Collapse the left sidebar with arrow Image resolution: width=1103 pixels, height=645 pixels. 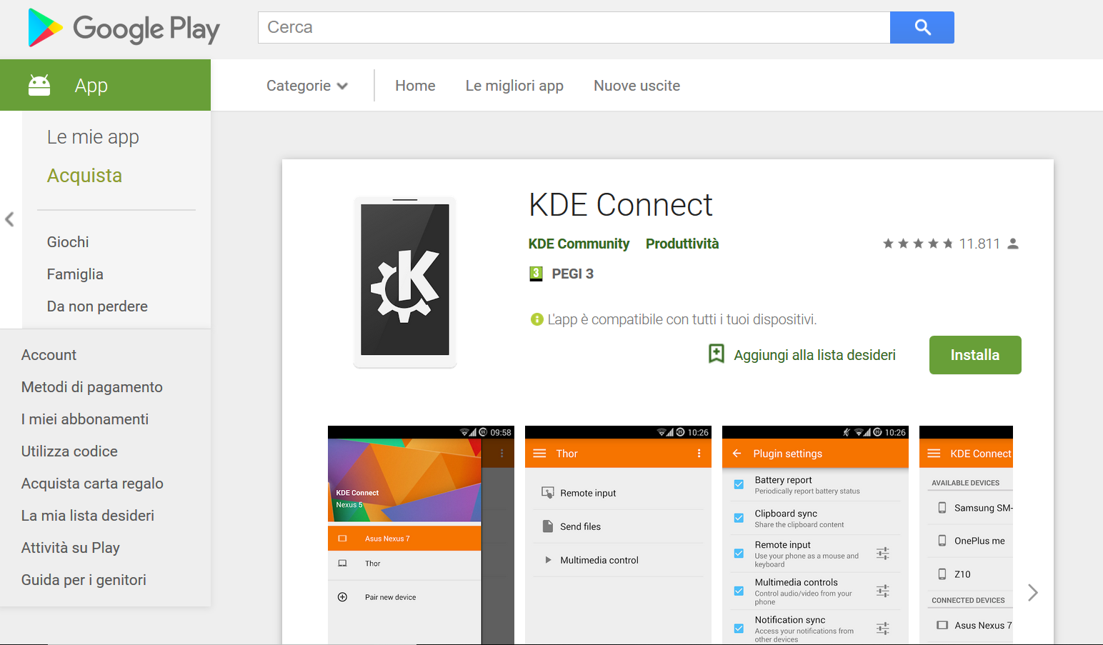pyautogui.click(x=9, y=219)
